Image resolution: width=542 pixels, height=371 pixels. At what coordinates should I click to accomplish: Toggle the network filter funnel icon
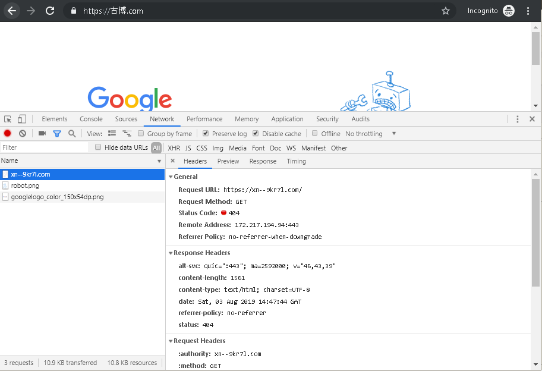pos(57,133)
